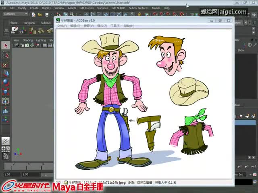Toggle the last snap magnet icon
The height and width of the screenshot is (193, 258).
pos(182,14)
